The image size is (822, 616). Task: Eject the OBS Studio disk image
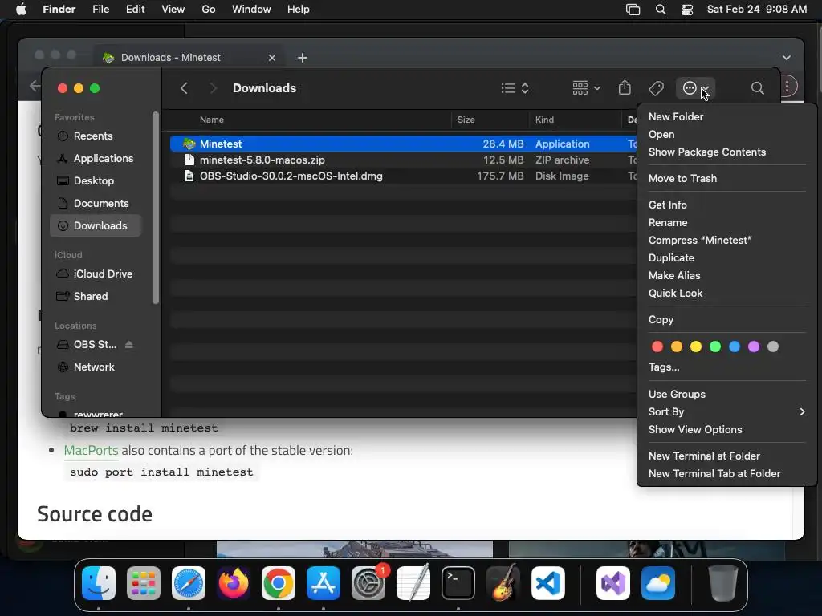[129, 345]
